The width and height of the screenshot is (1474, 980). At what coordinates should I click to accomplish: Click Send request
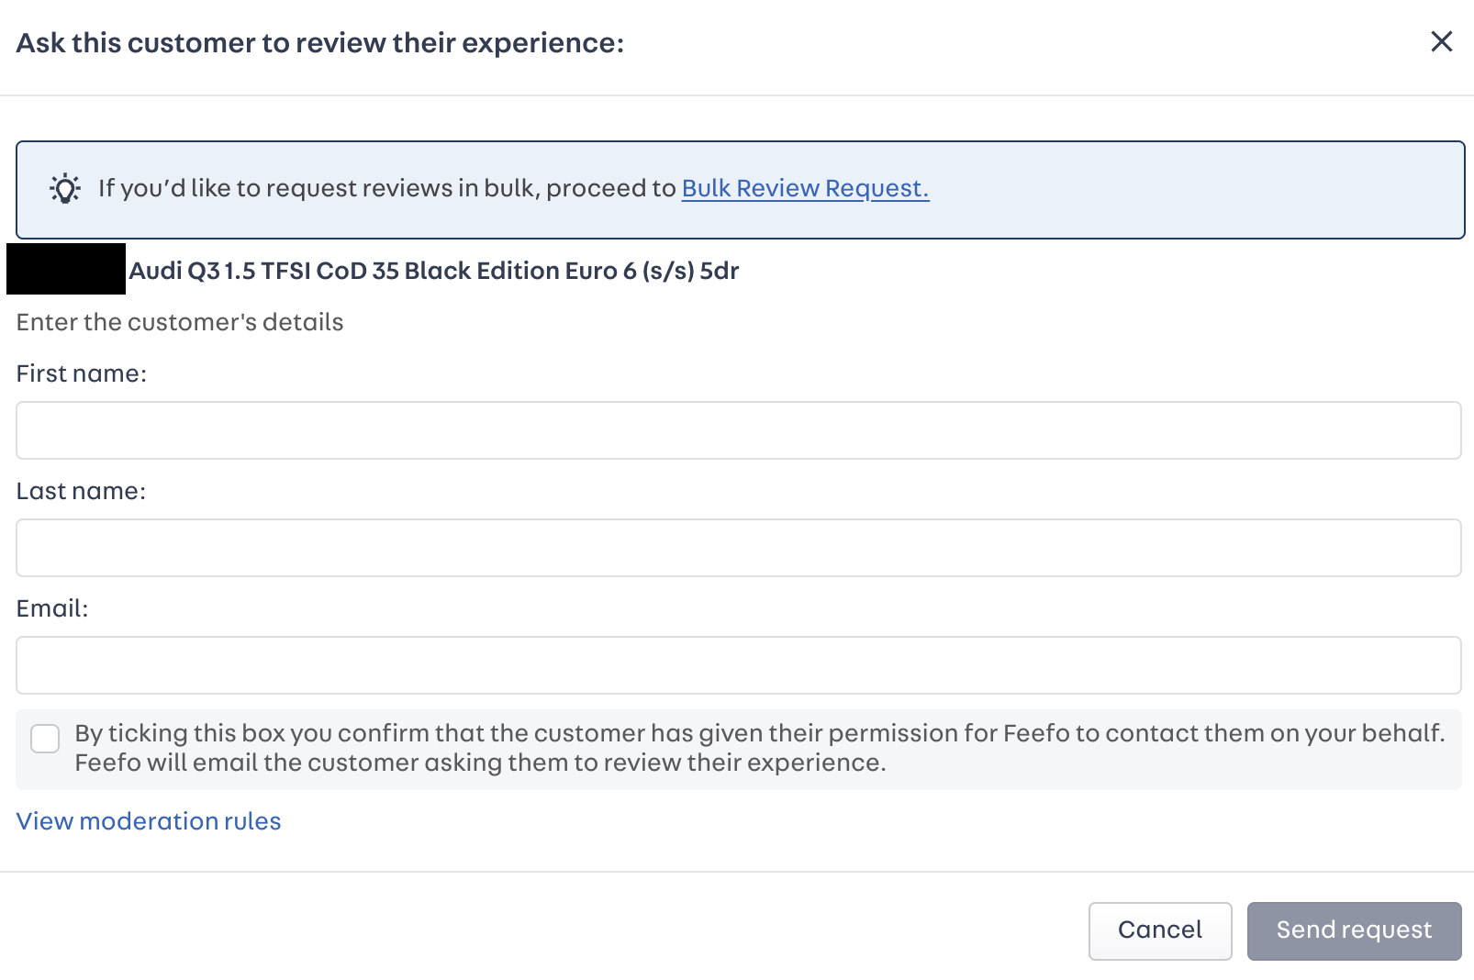(x=1353, y=930)
